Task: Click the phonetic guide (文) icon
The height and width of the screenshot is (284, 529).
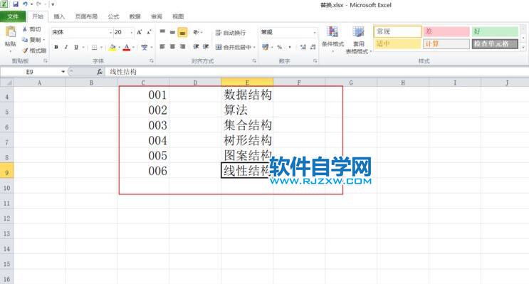Action: pos(145,47)
